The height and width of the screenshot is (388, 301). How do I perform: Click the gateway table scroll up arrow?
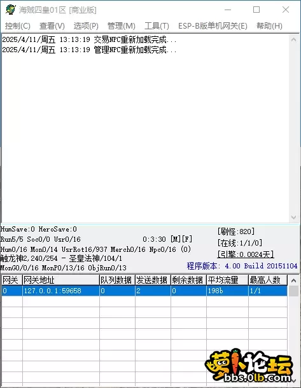[293, 281]
